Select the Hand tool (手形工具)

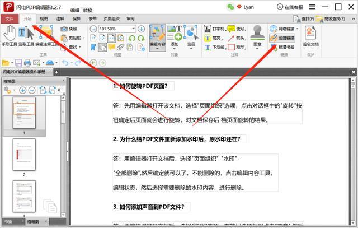click(x=10, y=35)
